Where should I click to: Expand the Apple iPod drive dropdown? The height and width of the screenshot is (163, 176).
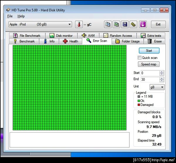[40, 24]
